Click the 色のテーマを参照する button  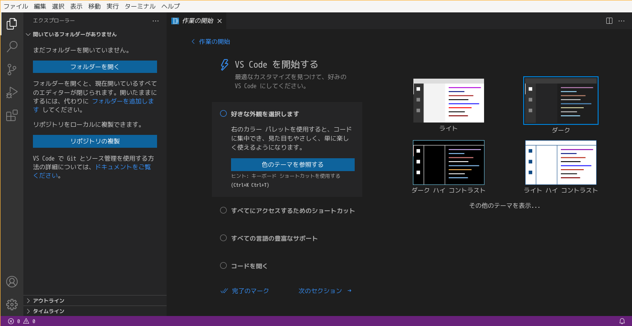click(293, 164)
